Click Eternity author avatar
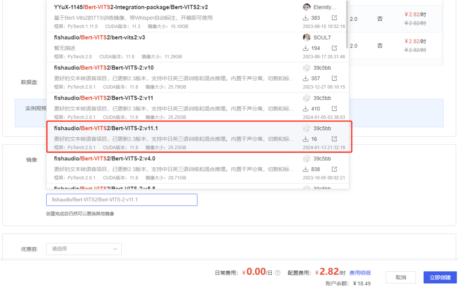The width and height of the screenshot is (458, 288). pyautogui.click(x=307, y=7)
